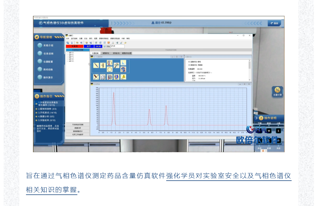This screenshot has width=317, height=206.
Task: Open the 文件 menu
Action: coord(68,39)
